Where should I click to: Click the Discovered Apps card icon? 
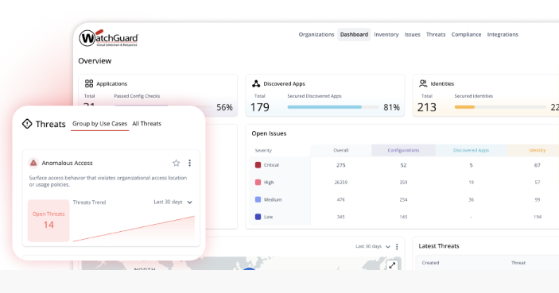(256, 83)
